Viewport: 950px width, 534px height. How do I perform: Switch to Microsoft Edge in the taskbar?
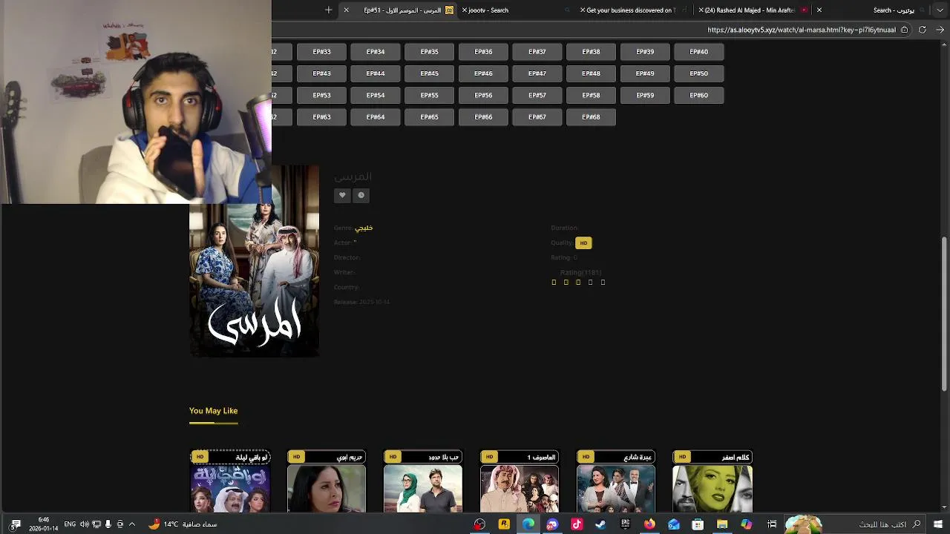tap(528, 524)
